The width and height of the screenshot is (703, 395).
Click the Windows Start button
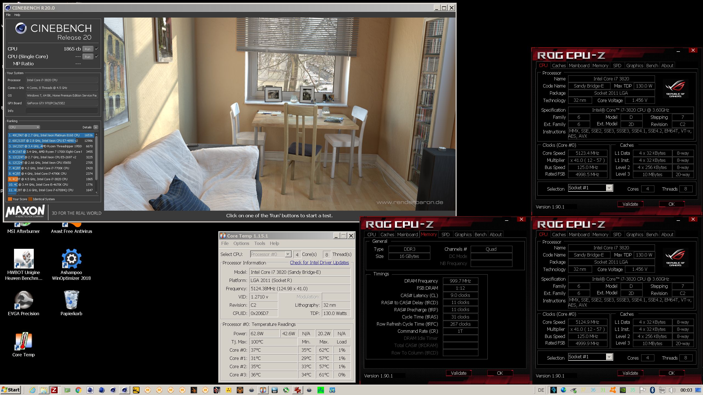coord(11,390)
